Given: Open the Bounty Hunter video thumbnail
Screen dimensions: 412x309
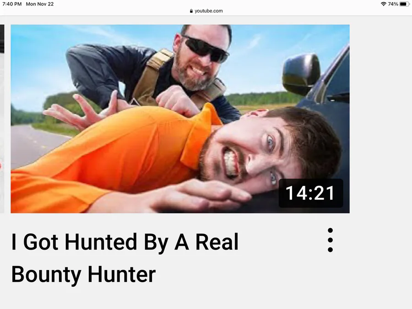Looking at the screenshot, I should [180, 119].
